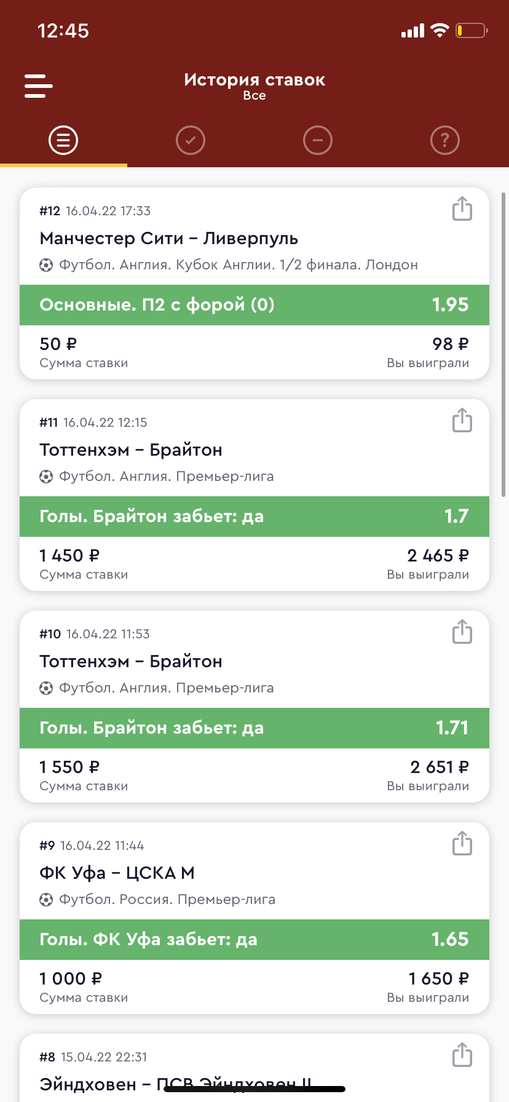Open ФК Уфа – ЦСКА М match title
The height and width of the screenshot is (1102, 509).
pos(117,873)
